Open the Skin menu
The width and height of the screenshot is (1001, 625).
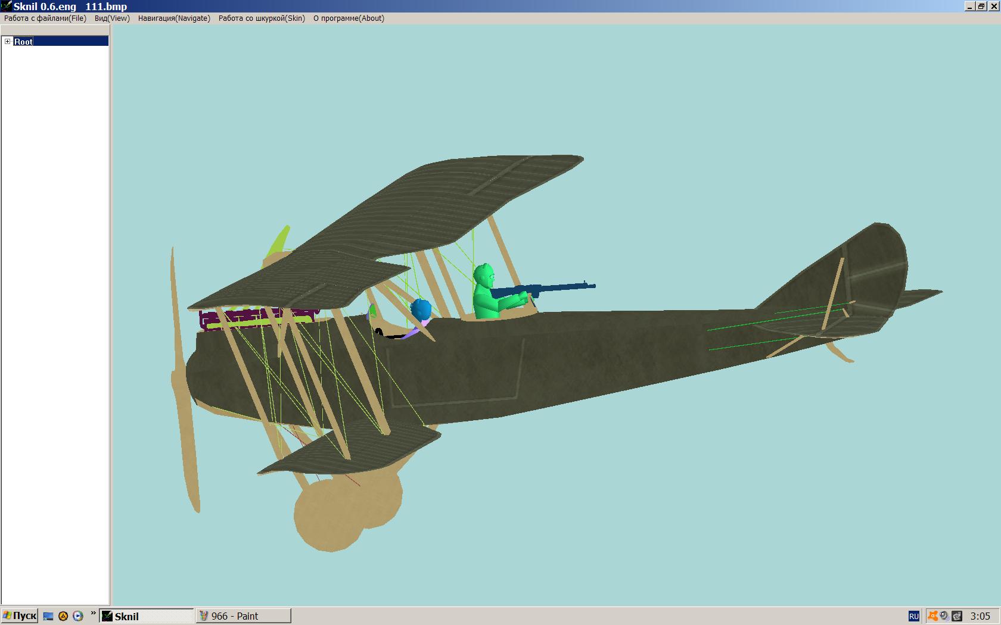tap(262, 18)
